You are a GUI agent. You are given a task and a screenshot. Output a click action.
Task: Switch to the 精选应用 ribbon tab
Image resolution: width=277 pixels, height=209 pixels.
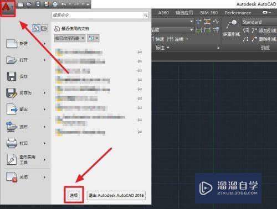click(x=184, y=13)
